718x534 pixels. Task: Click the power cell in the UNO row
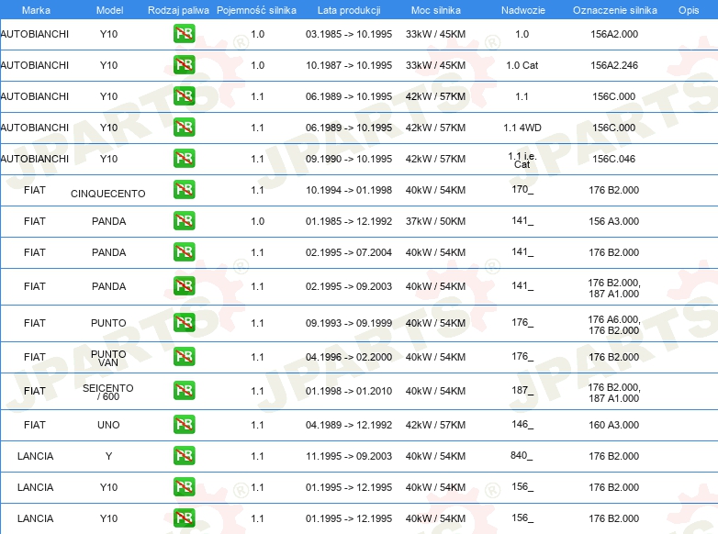point(435,425)
